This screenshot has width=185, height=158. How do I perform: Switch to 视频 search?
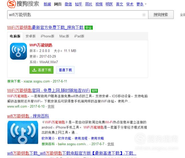[x=99, y=4]
